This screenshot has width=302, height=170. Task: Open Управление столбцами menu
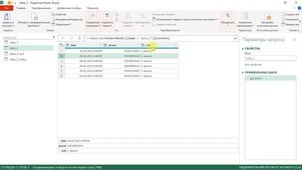(92, 20)
